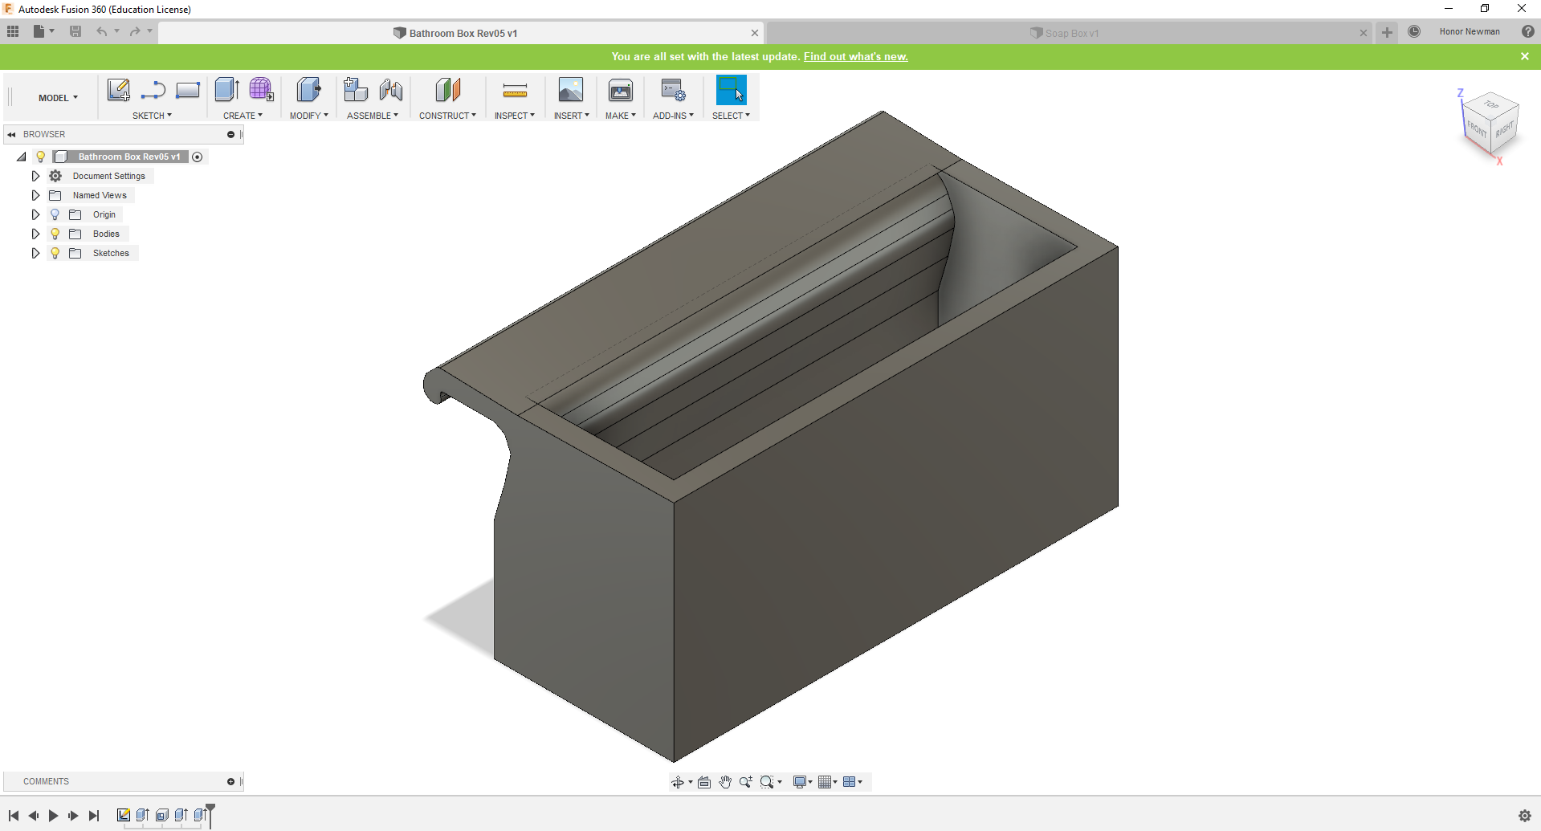The image size is (1541, 831).
Task: Expand the Origin folder node
Action: [35, 214]
